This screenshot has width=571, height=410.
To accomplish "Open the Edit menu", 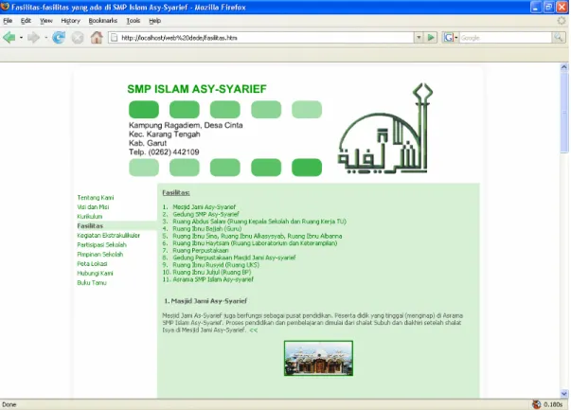I will [x=26, y=21].
